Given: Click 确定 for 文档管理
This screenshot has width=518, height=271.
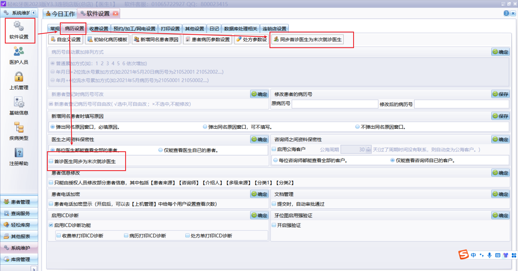Looking at the screenshot, I should 500,194.
